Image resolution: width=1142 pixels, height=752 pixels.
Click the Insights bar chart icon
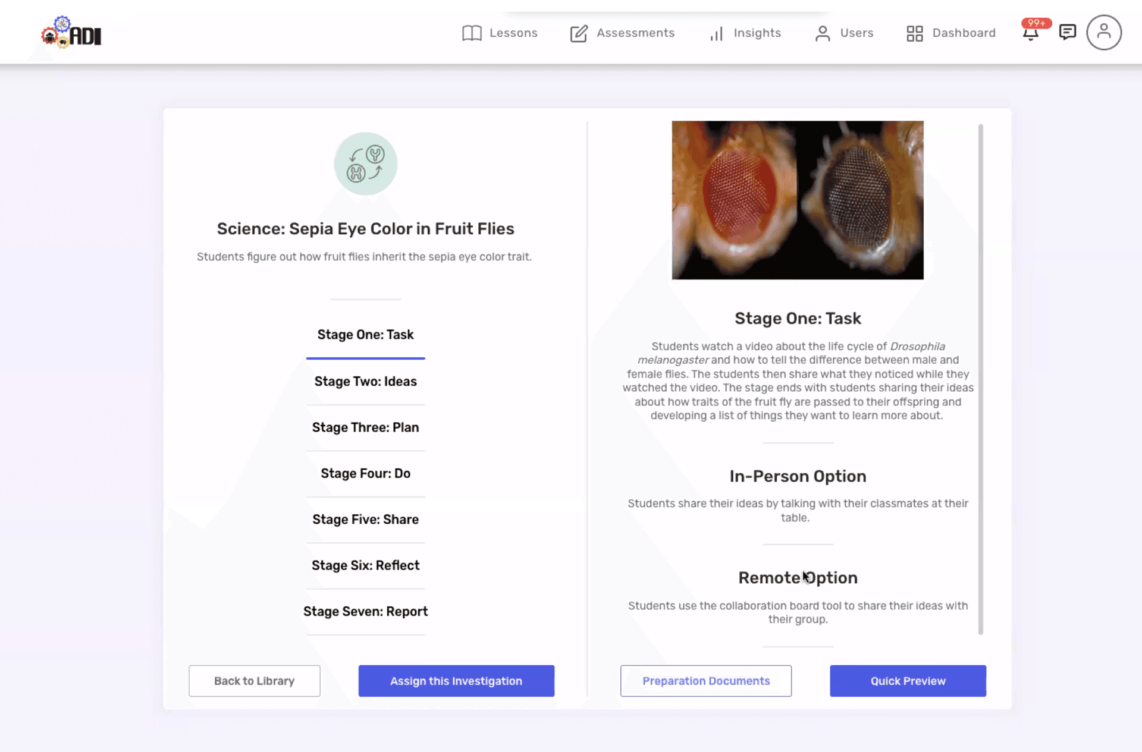pos(716,34)
